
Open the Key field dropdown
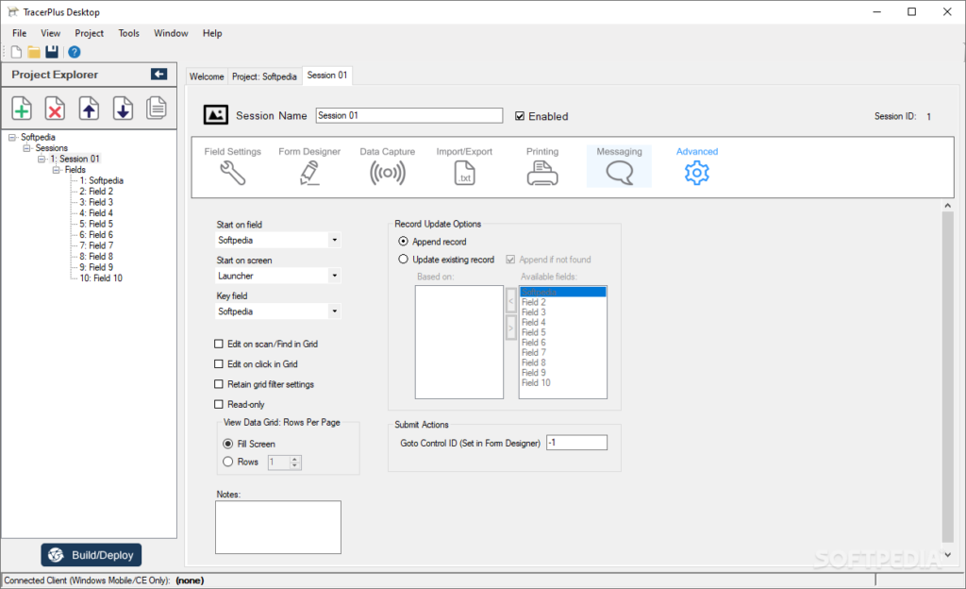pos(335,311)
